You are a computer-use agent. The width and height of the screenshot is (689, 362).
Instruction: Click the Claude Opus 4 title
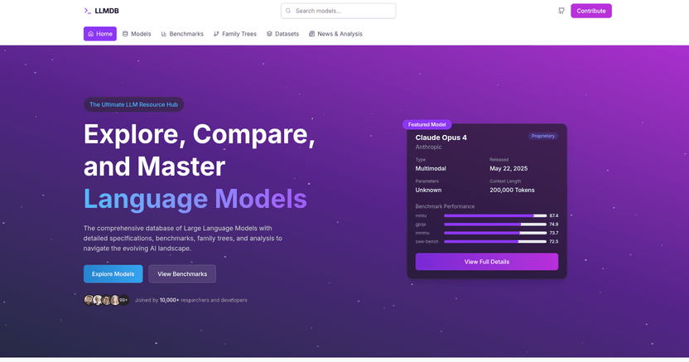(x=441, y=138)
